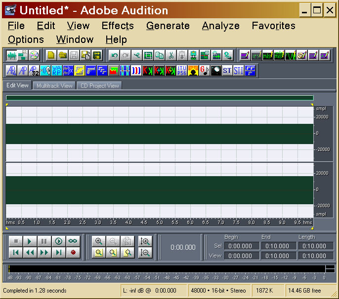This screenshot has height=299, width=339.
Task: Toggle looped playback infinity button
Action: 73,241
